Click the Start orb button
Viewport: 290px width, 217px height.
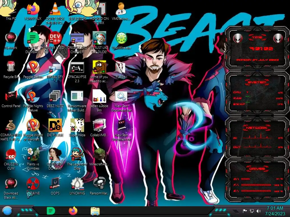click(7, 211)
